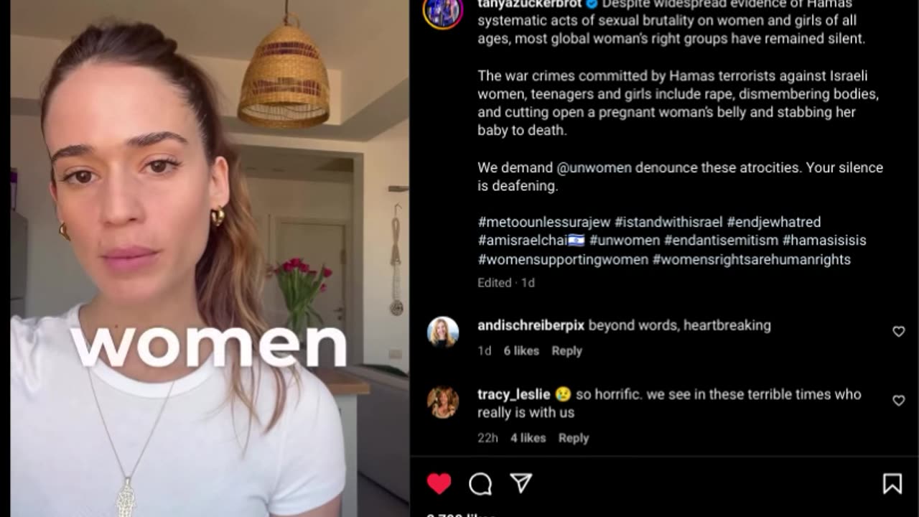Screen dimensions: 919x517
Task: Reply to tracy_leslie's comment
Action: (573, 437)
